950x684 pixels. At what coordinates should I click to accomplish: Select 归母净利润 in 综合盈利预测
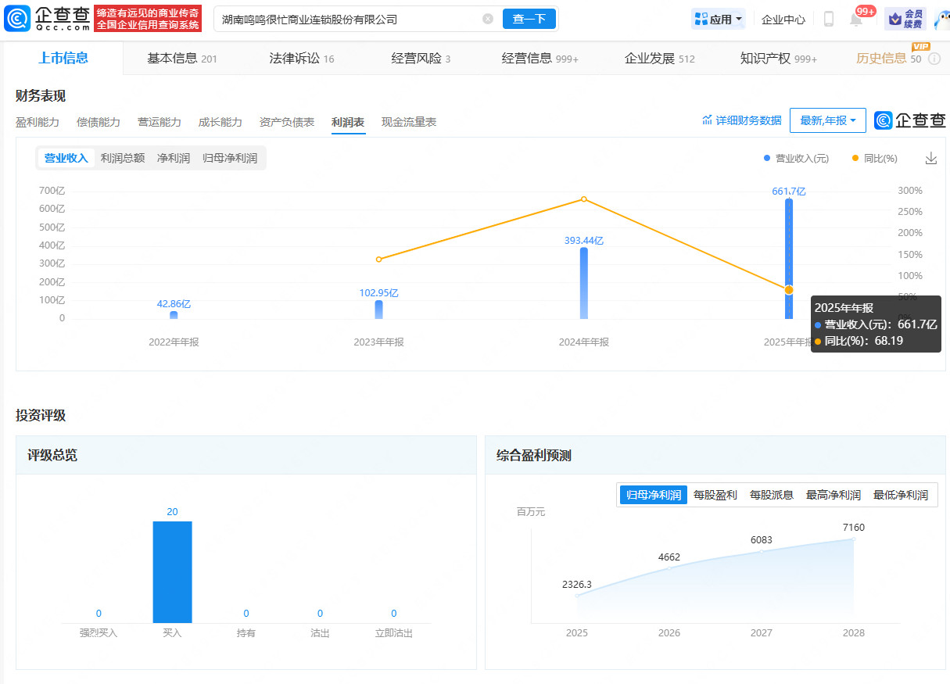[x=654, y=495]
